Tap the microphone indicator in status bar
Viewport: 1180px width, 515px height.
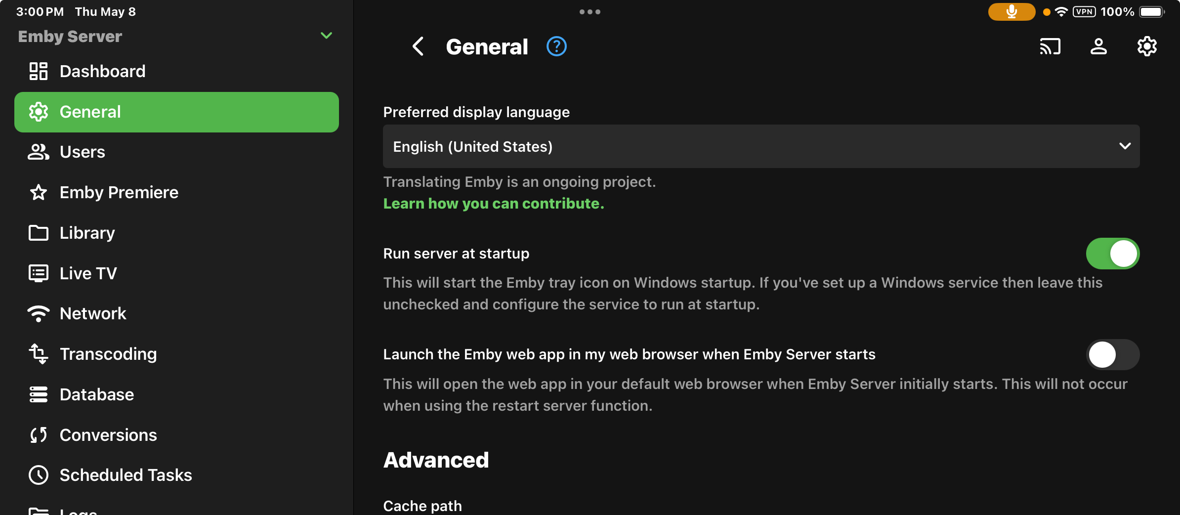tap(1011, 12)
